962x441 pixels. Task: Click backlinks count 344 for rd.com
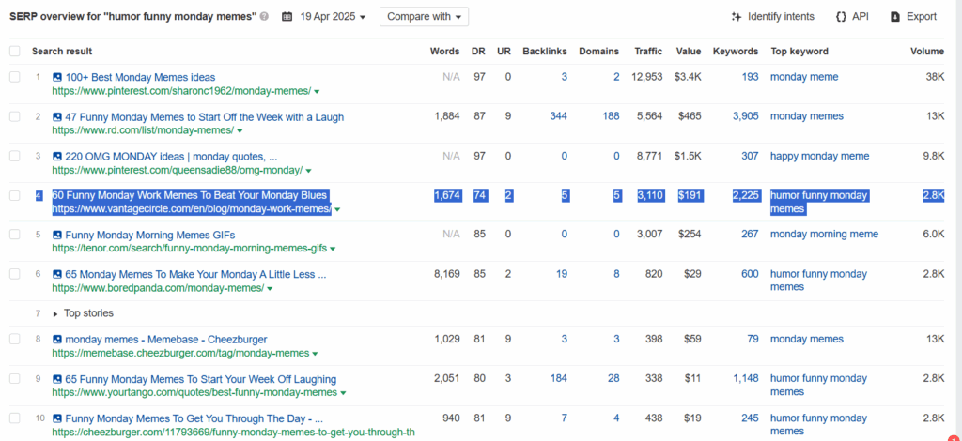(x=558, y=116)
